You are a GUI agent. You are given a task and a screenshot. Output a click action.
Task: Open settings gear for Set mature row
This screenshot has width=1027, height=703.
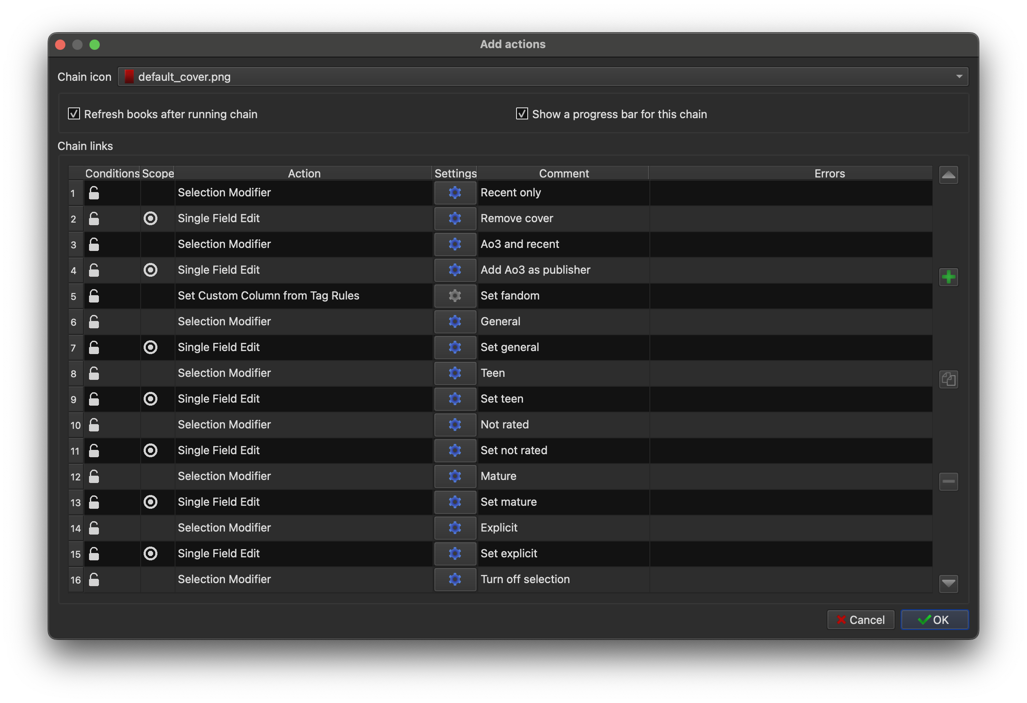coord(455,502)
